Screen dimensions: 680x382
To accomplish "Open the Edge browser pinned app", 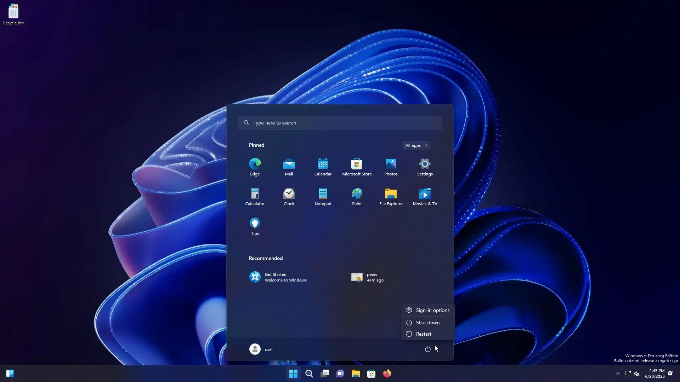I will point(255,167).
